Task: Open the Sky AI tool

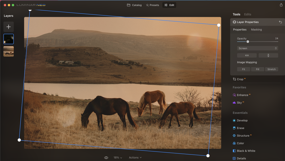Action: point(239,103)
